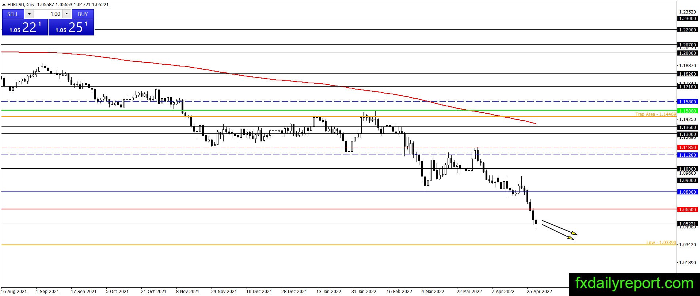Screen dimensions: 700x296
Task: Click the sell price 1.05 22 tile
Action: [x=25, y=27]
